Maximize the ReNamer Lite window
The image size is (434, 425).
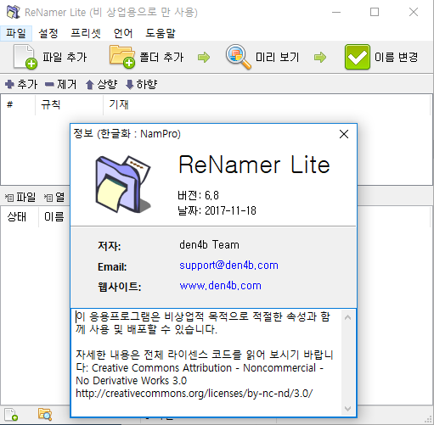coord(375,12)
